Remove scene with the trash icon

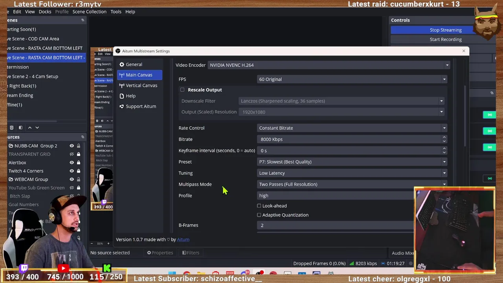pyautogui.click(x=11, y=127)
